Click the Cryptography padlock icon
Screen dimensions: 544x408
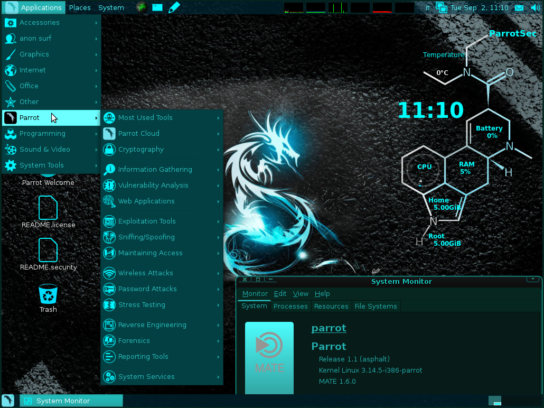[109, 150]
